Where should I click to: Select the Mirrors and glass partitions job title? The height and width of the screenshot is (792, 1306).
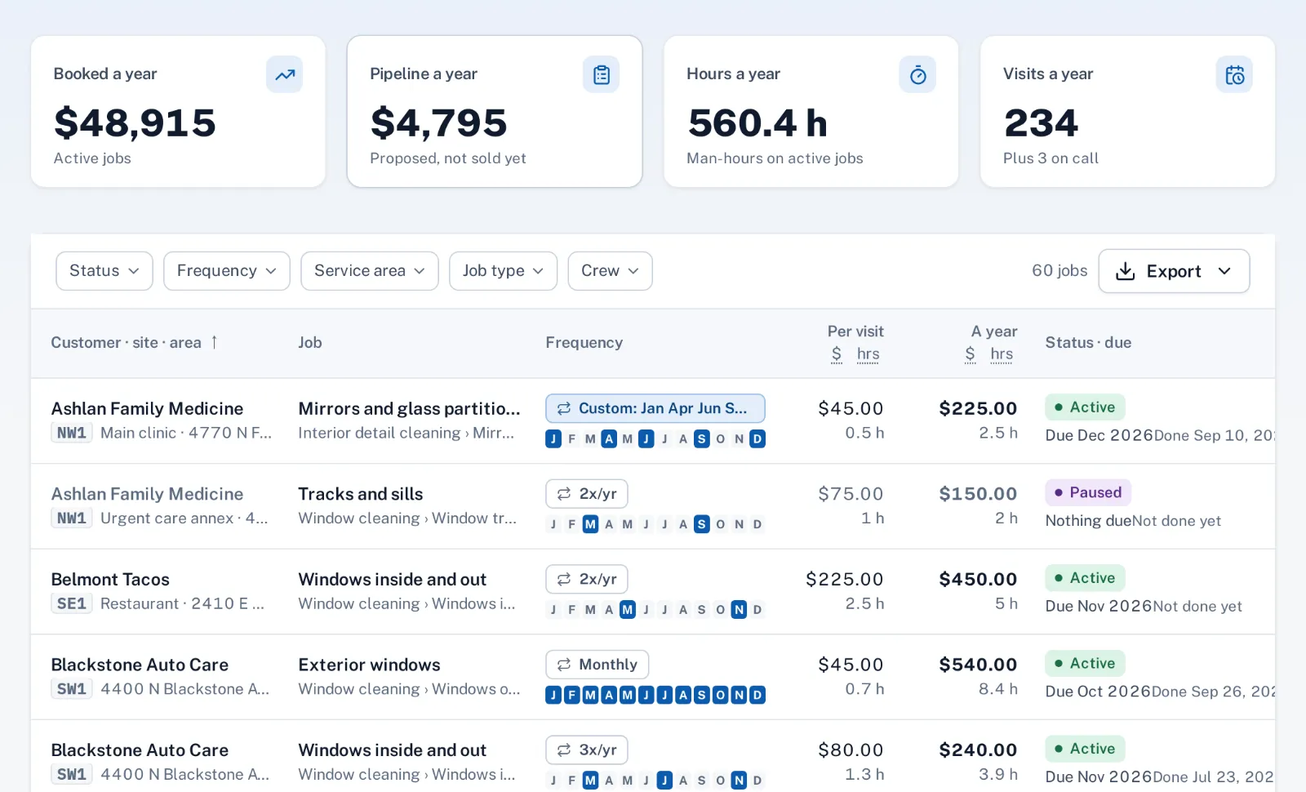410,408
